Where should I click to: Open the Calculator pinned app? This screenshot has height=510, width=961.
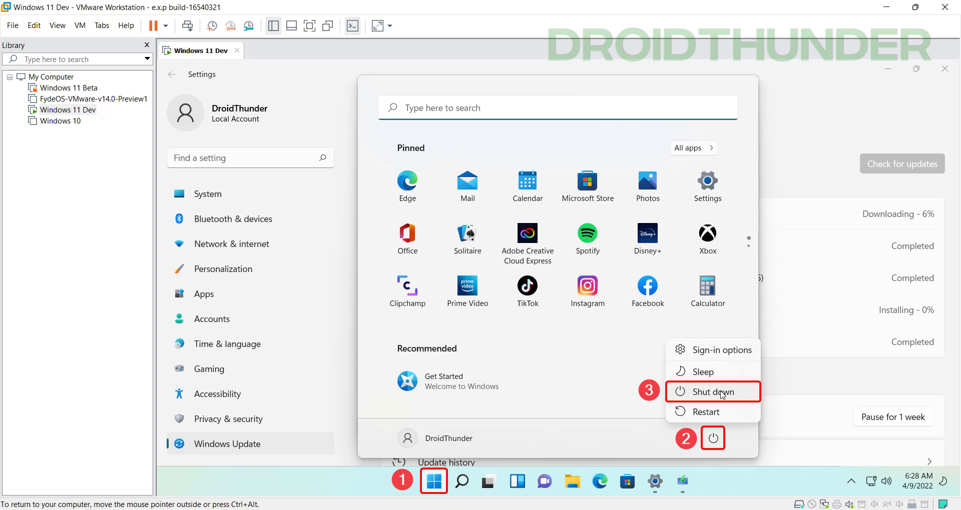point(708,291)
